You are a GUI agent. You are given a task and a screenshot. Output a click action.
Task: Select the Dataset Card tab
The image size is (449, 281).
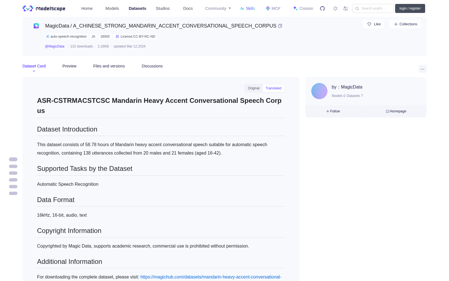point(34,66)
